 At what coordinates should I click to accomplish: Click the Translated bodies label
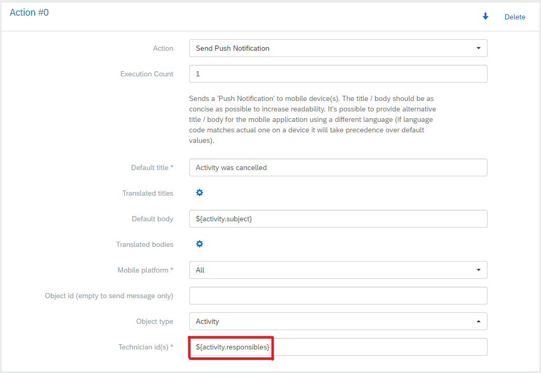pyautogui.click(x=145, y=244)
